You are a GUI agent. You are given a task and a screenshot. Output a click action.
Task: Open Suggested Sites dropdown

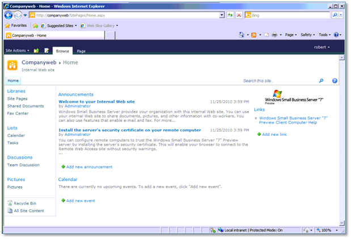point(59,25)
